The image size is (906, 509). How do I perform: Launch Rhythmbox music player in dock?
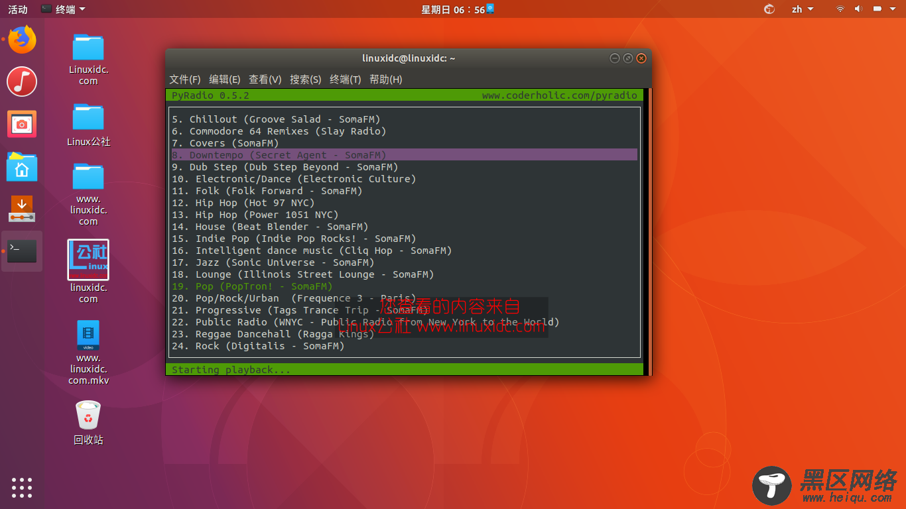(22, 82)
